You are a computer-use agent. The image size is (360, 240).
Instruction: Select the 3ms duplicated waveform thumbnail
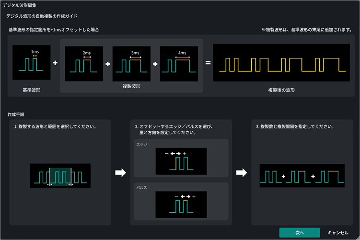click(131, 64)
